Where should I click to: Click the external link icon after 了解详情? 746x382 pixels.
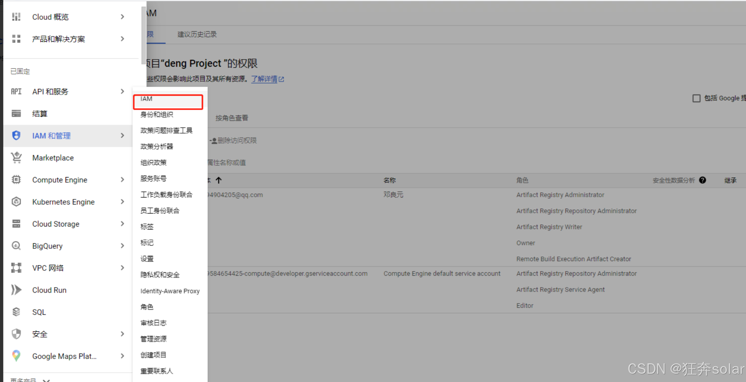281,79
